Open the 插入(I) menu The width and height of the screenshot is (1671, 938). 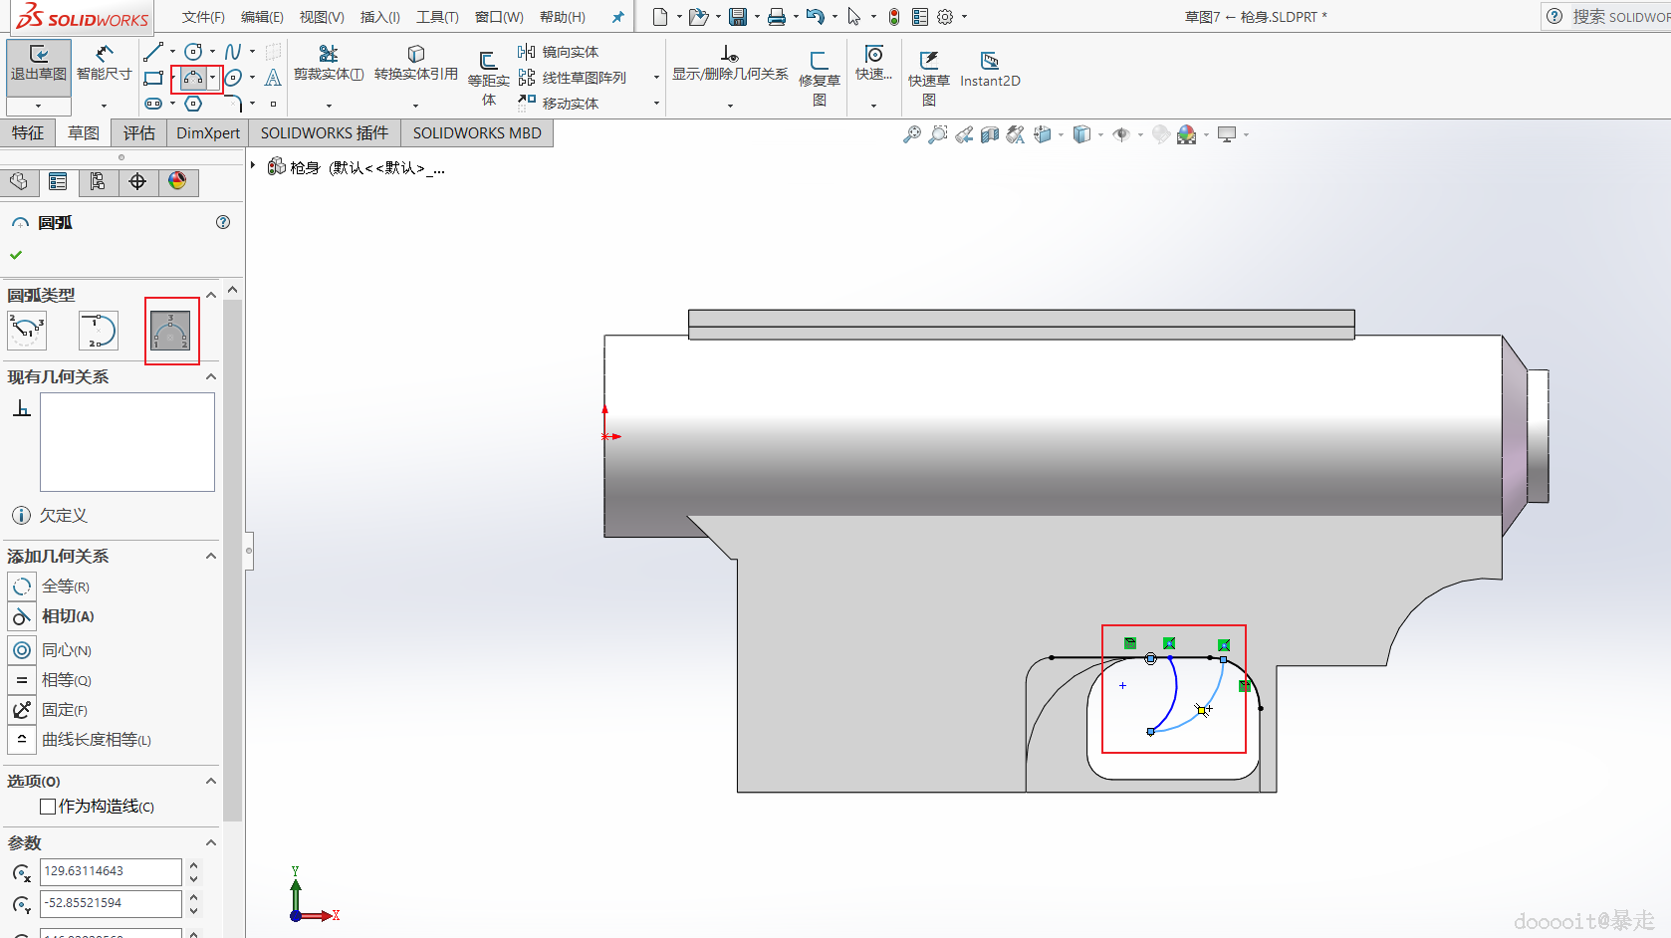[379, 17]
